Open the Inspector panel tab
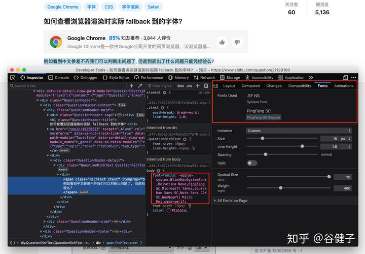This screenshot has width=365, height=254. coord(32,78)
